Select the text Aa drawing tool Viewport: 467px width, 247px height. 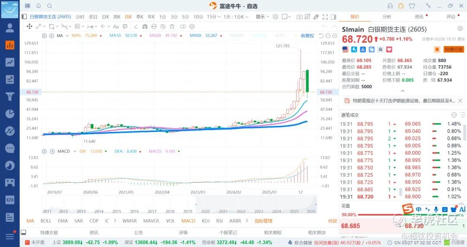pos(116,26)
